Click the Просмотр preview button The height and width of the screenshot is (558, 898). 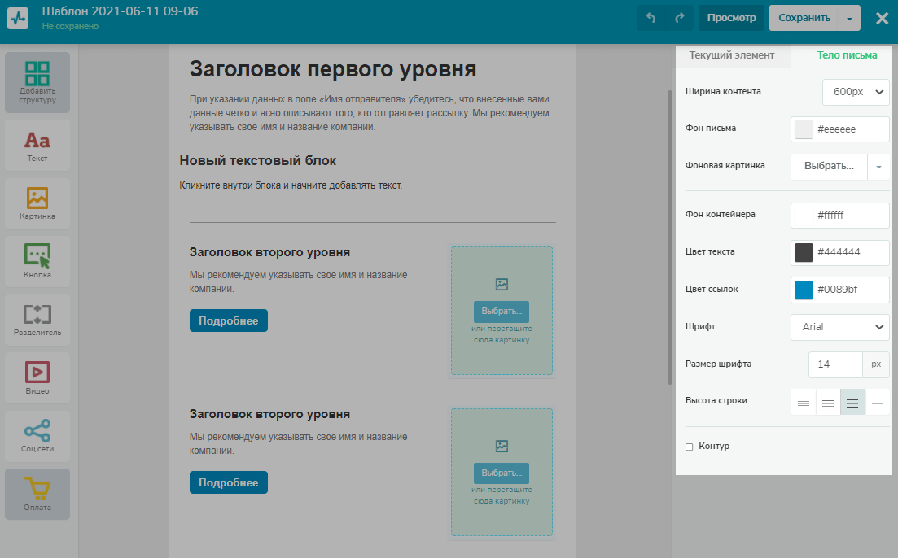tap(731, 18)
